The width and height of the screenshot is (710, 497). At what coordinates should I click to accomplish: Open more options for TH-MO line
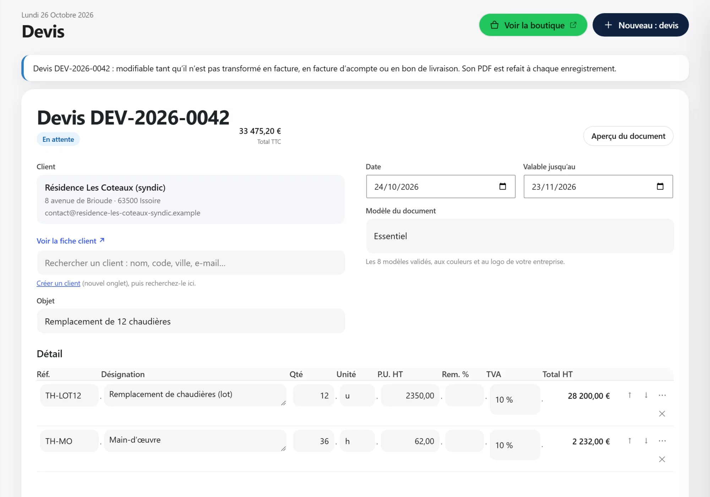click(662, 441)
